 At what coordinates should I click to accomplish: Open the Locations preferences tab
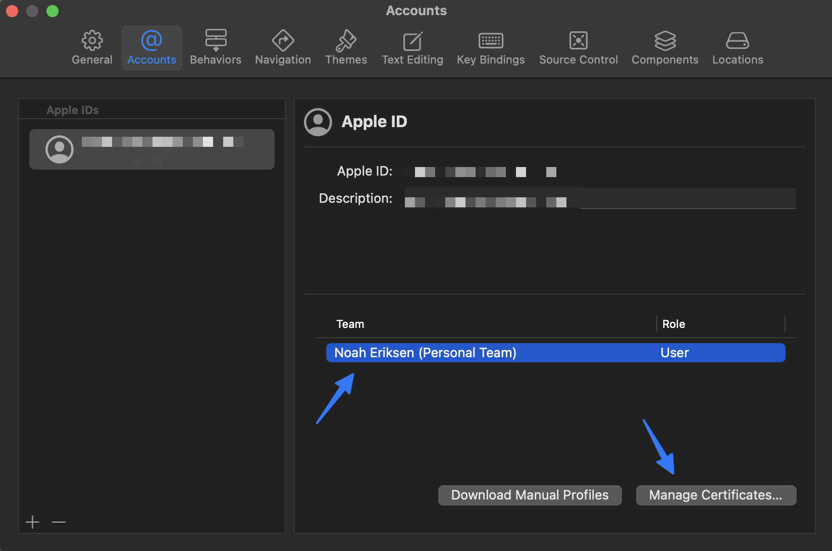(738, 48)
